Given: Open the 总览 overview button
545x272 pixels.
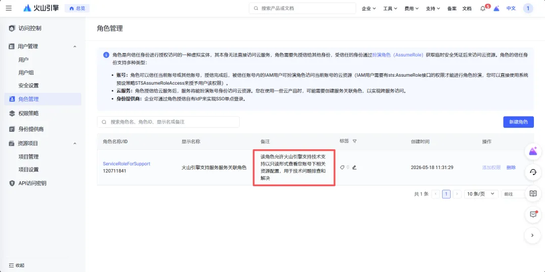Looking at the screenshot, I should coord(77,9).
